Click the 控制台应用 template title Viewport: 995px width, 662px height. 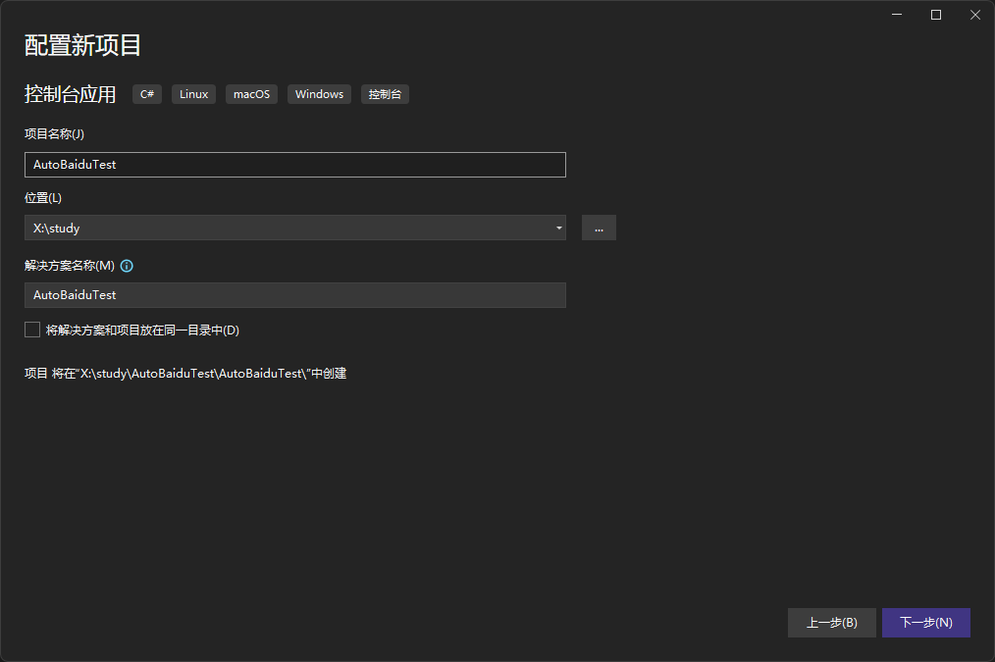click(71, 94)
